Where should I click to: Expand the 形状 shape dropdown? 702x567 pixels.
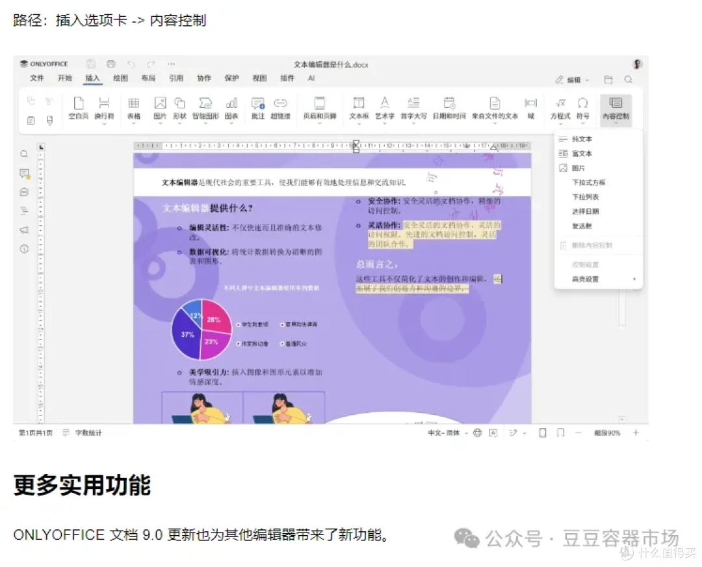tap(179, 124)
